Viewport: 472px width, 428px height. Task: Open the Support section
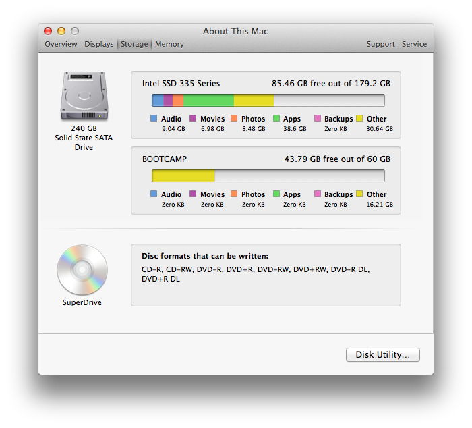point(380,44)
